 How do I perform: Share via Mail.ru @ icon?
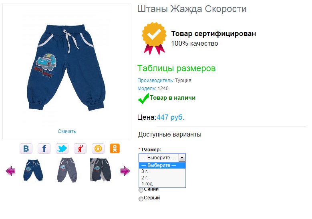(x=98, y=149)
